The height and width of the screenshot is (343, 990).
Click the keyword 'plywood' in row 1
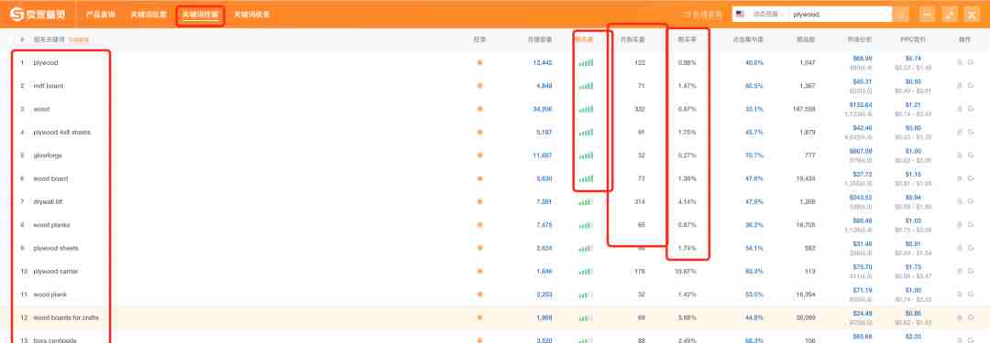[x=46, y=62]
